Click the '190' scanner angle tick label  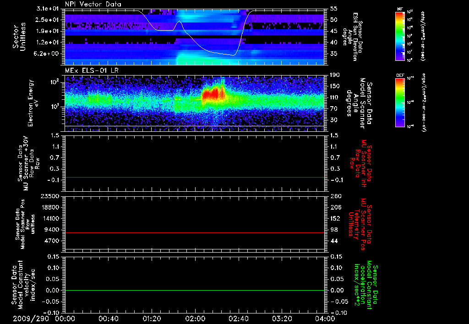(x=334, y=76)
